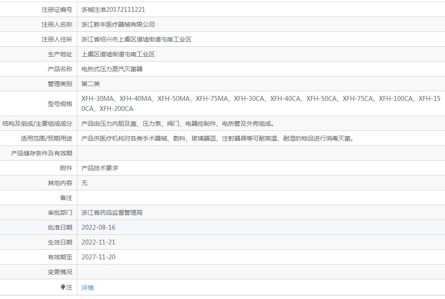Select value 无 in 其他内容 row
Image resolution: width=445 pixels, height=299 pixels.
[84, 183]
